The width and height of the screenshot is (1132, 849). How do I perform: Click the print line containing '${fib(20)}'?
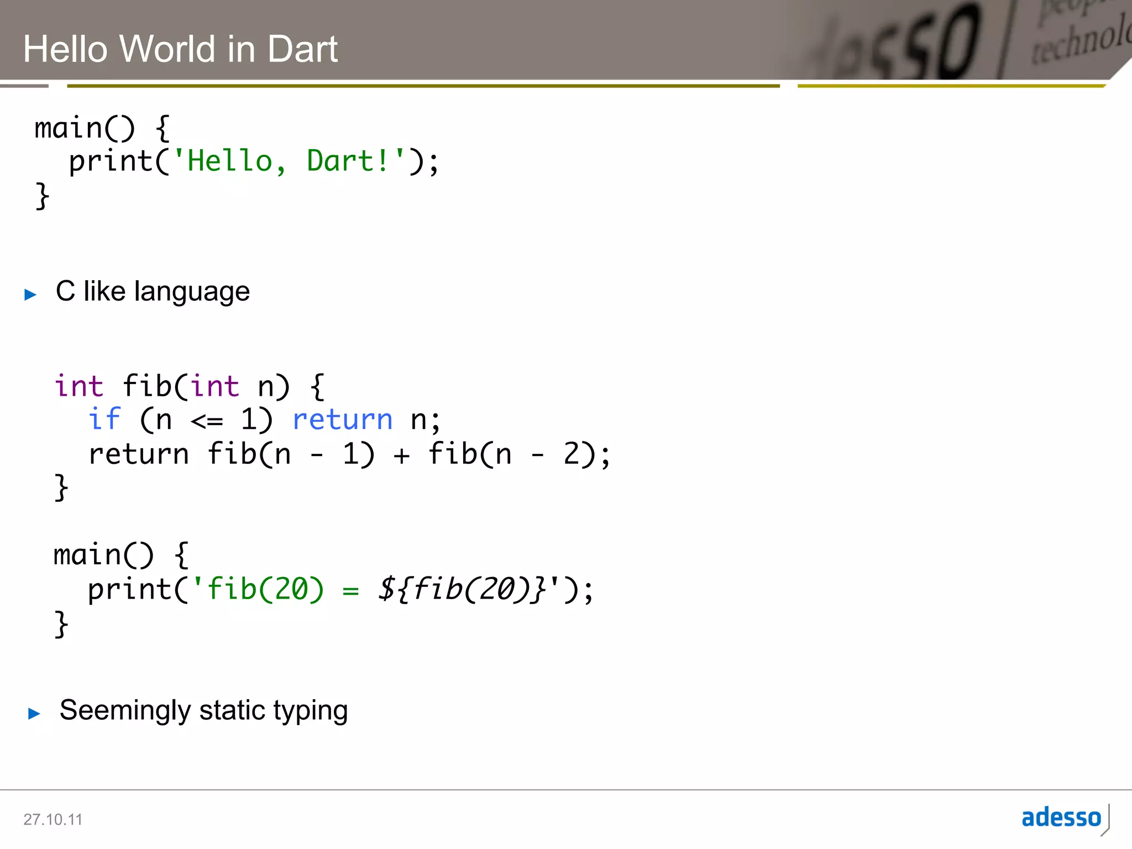pos(340,589)
